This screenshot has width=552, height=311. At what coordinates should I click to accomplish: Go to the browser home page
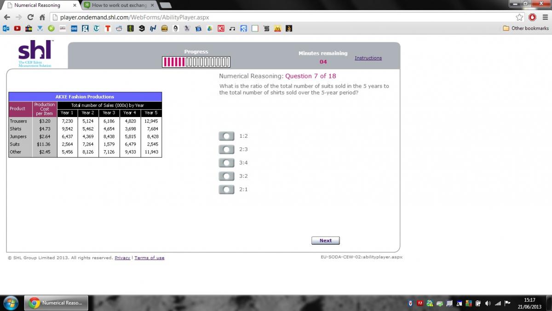42,17
